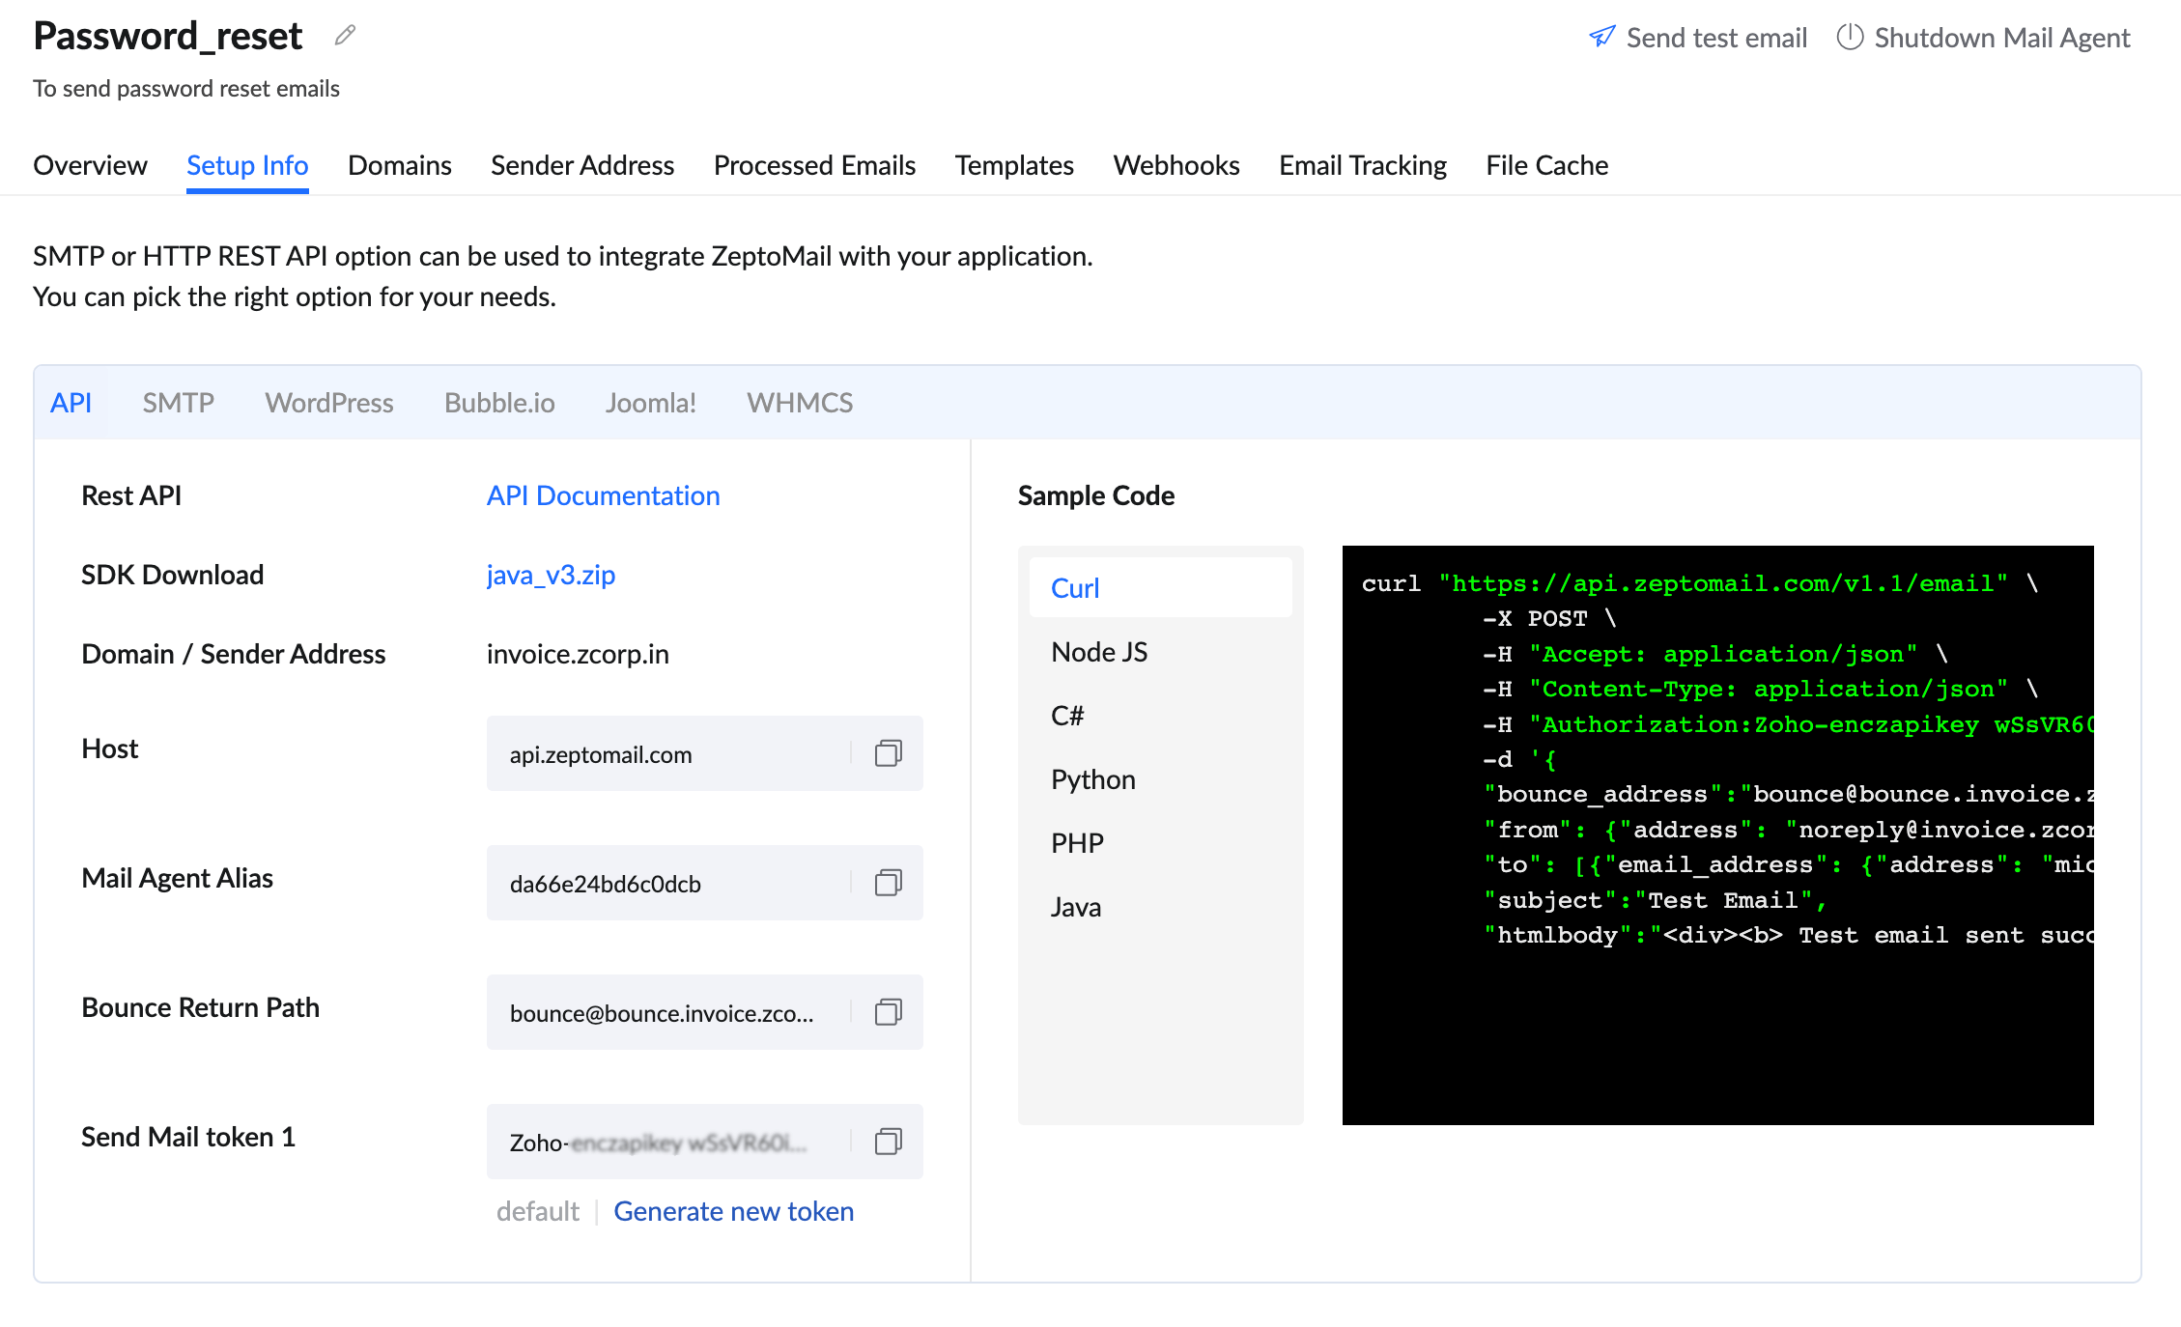Image resolution: width=2181 pixels, height=1327 pixels.
Task: Open the API Documentation link
Action: tap(603, 495)
